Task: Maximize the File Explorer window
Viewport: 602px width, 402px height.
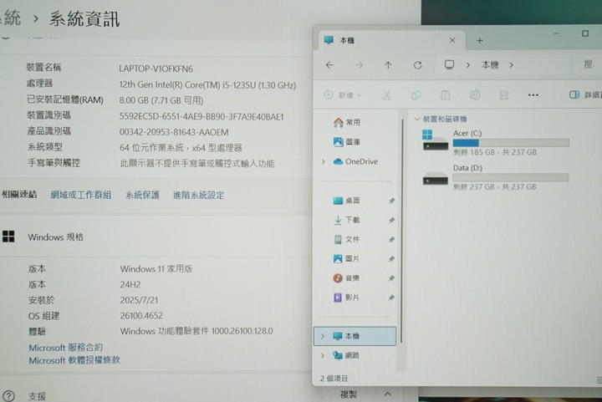Action: 585,33
